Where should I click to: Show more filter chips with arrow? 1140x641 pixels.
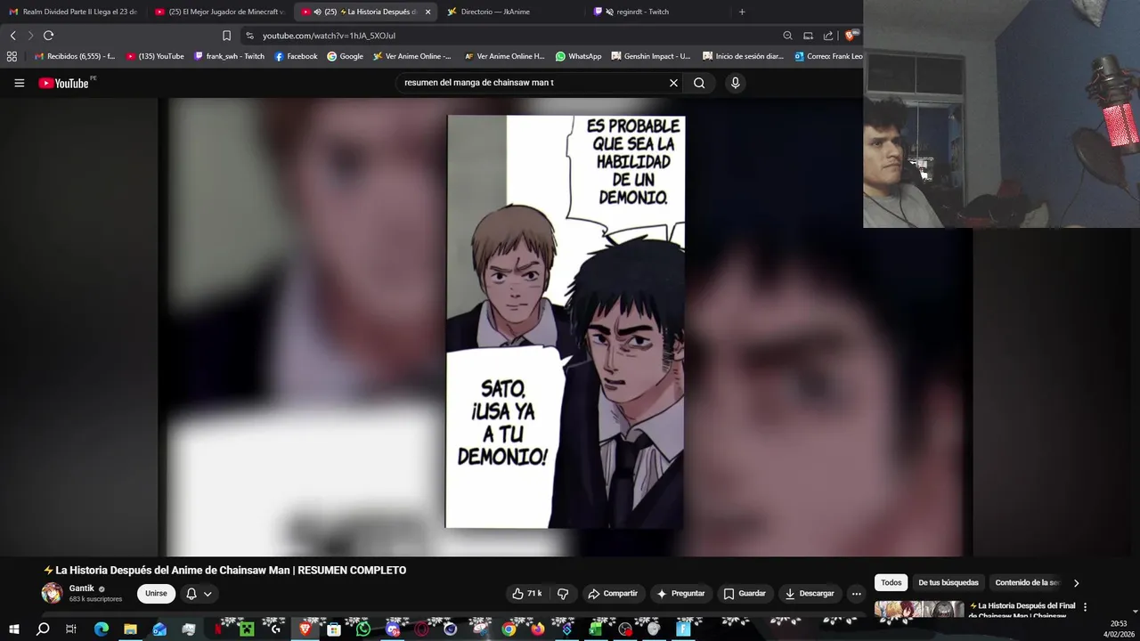coord(1076,583)
